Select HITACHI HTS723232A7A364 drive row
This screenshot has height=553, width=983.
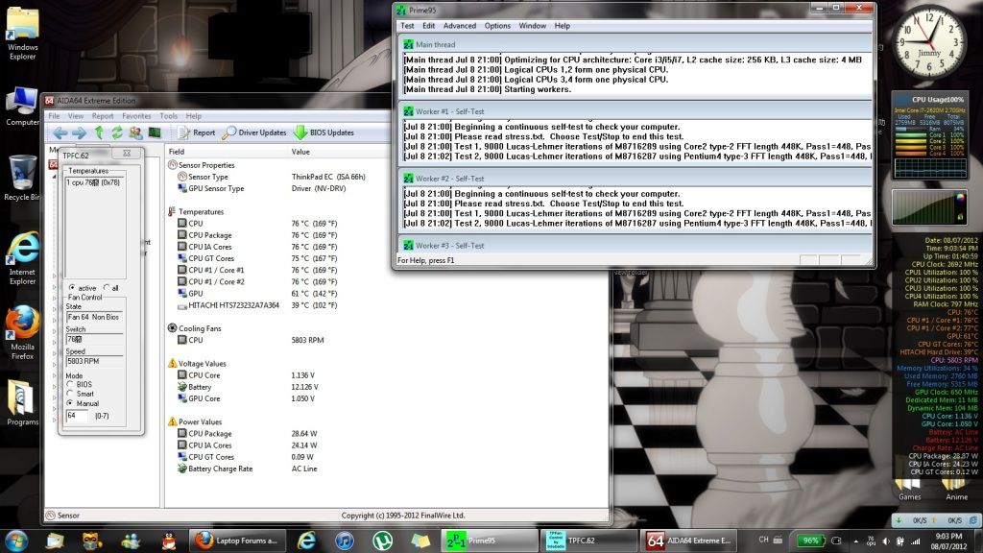[258, 305]
